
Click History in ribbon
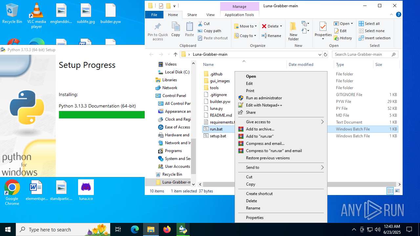(x=343, y=38)
